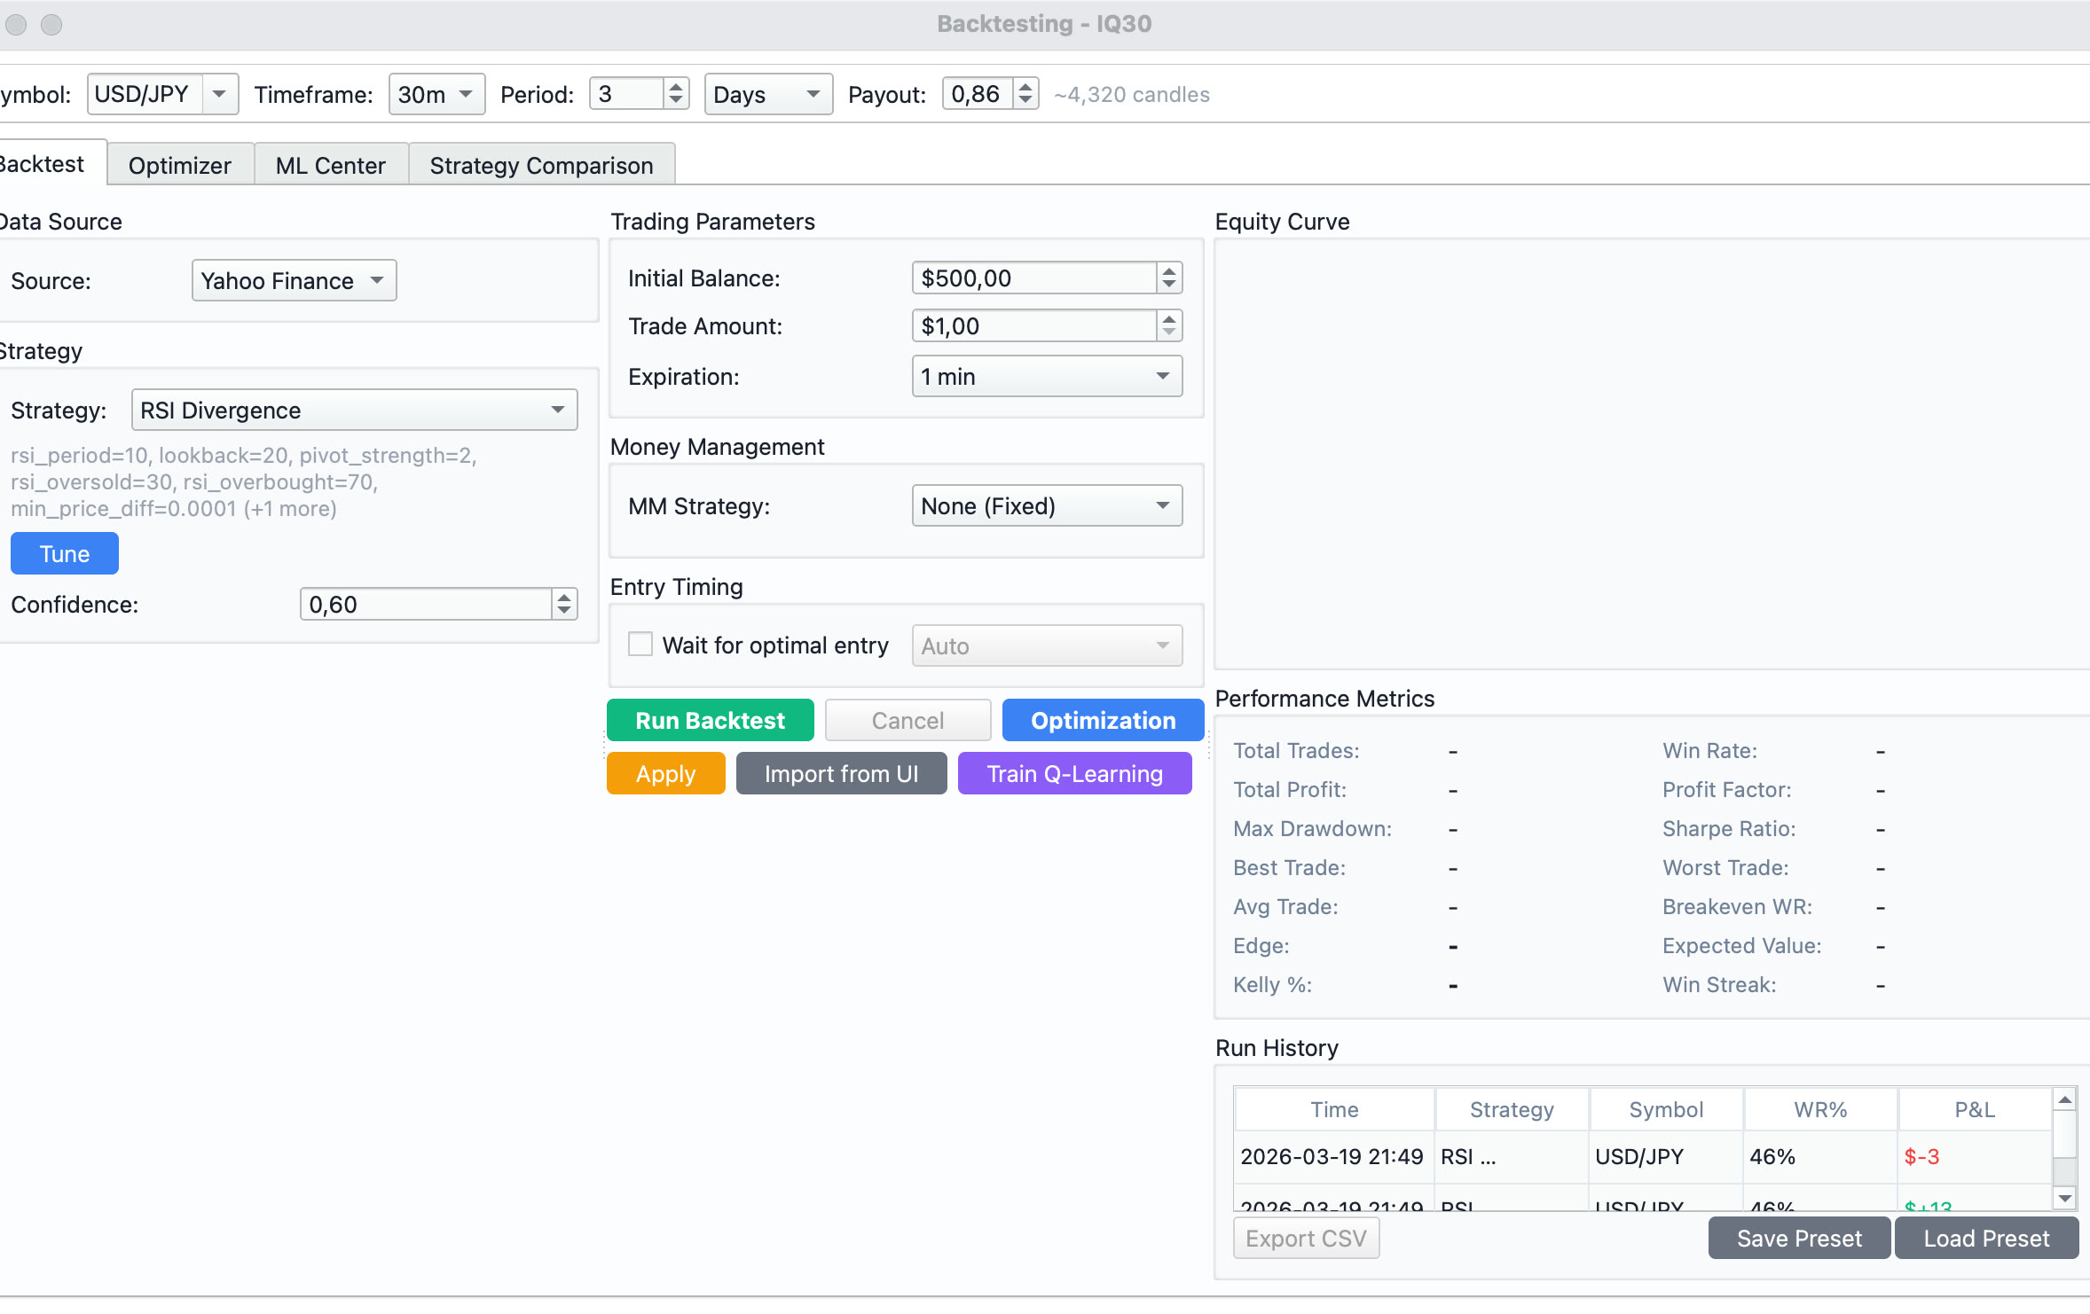Switch to the Optimizer tab
2090x1314 pixels.
(x=180, y=166)
